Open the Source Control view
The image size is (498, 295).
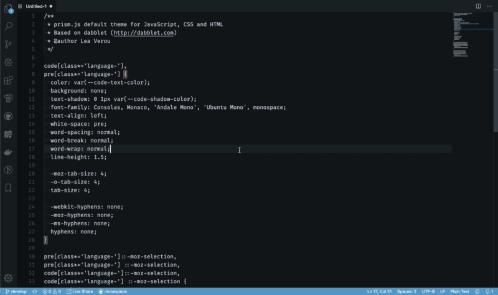coord(9,44)
